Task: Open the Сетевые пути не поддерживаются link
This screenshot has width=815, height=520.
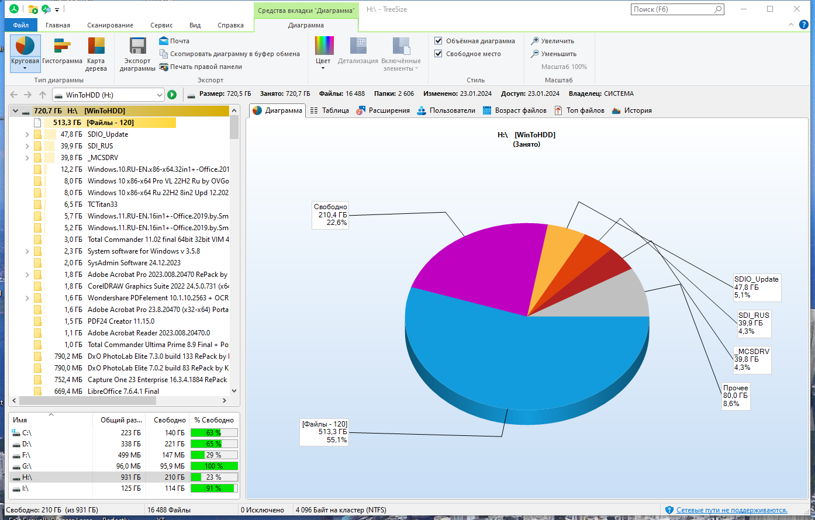Action: tap(731, 510)
